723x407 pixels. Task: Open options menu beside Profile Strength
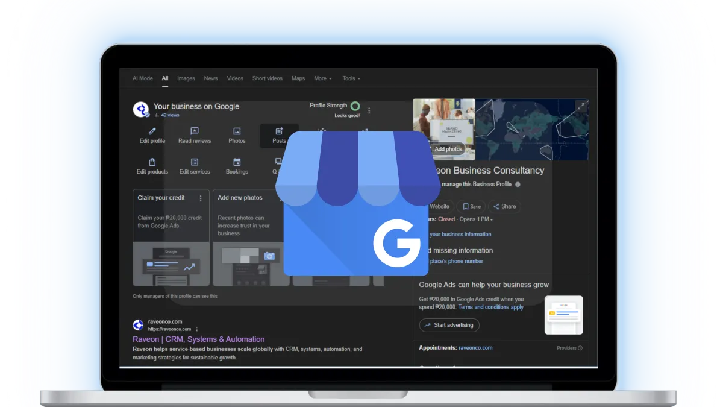tap(369, 110)
